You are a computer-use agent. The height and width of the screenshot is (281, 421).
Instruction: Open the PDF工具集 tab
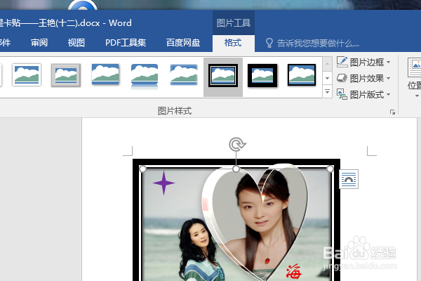[126, 42]
